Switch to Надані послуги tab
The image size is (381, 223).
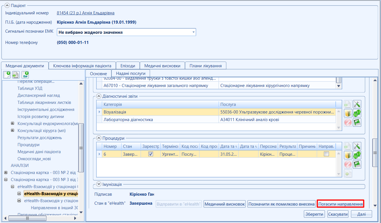131,73
